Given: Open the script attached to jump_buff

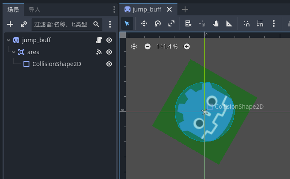Looking at the screenshot, I should tap(99, 40).
